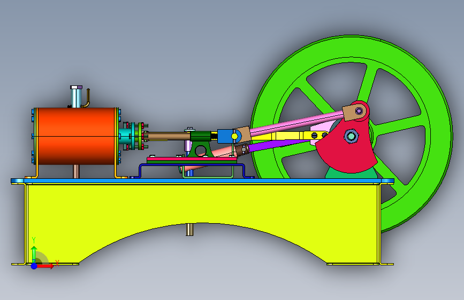Click the green Y axis arrow of triad
This screenshot has width=464, height=300.
tap(34, 254)
